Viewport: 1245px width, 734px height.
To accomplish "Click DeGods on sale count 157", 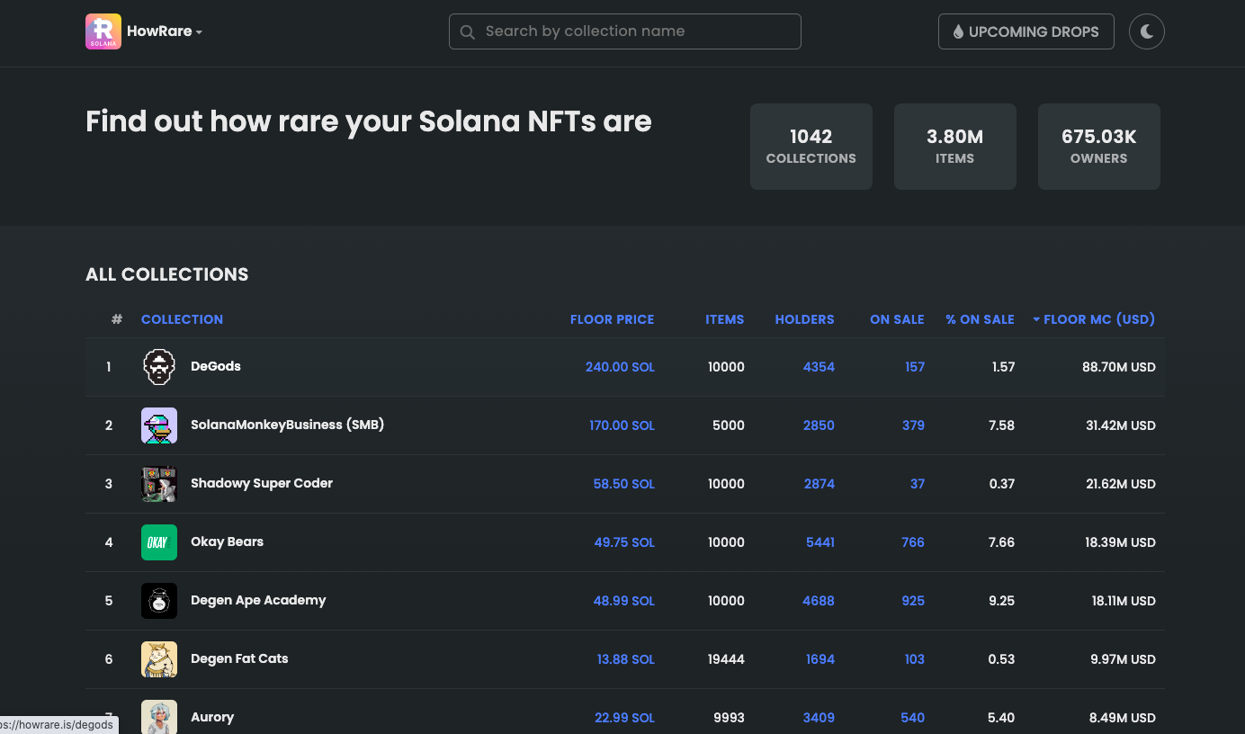I will pos(915,367).
